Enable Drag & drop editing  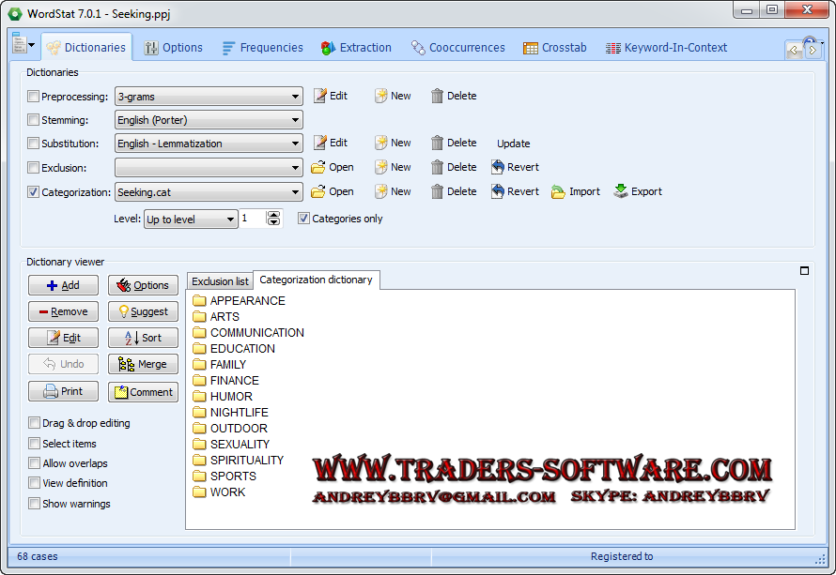35,423
